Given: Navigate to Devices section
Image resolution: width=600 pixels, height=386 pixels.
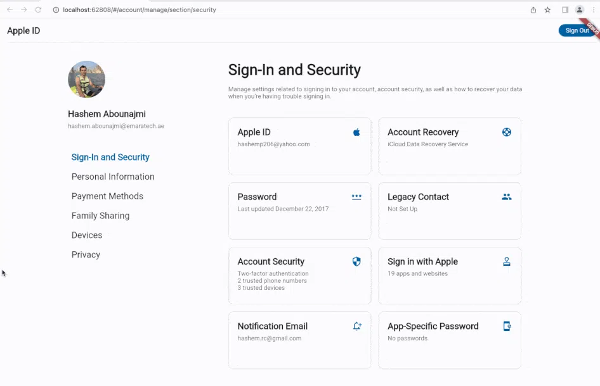Looking at the screenshot, I should click(x=87, y=235).
